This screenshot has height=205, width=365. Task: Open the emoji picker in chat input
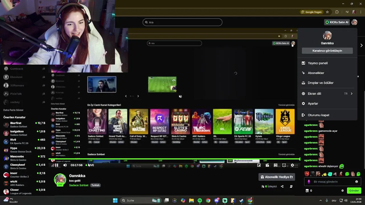(x=356, y=182)
